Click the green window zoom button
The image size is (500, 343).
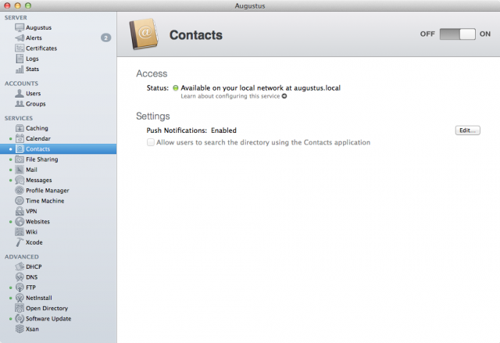click(28, 5)
